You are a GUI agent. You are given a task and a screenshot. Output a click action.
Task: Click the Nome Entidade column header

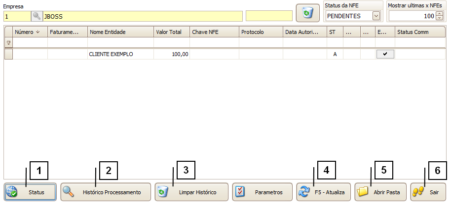tap(120, 32)
